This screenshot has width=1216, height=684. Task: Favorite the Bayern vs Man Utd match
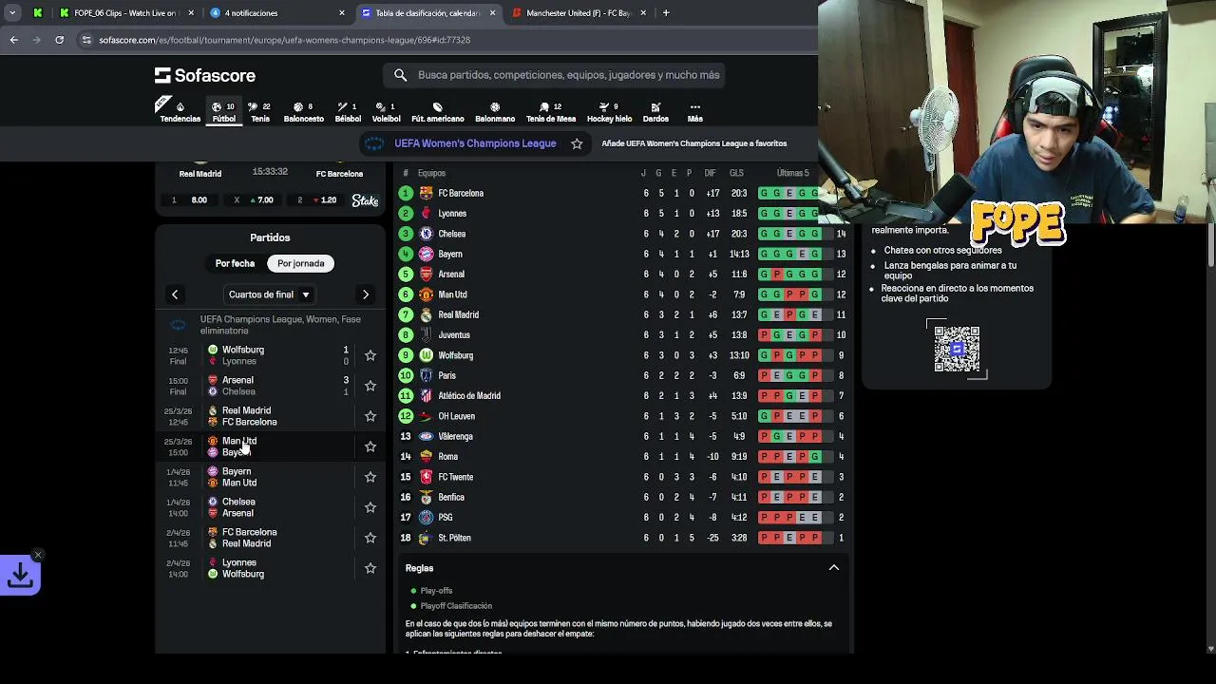coord(370,477)
